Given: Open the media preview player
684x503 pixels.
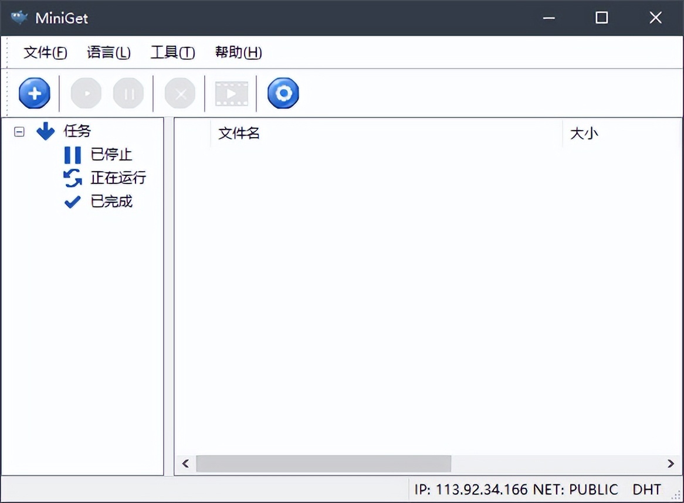Looking at the screenshot, I should click(231, 93).
